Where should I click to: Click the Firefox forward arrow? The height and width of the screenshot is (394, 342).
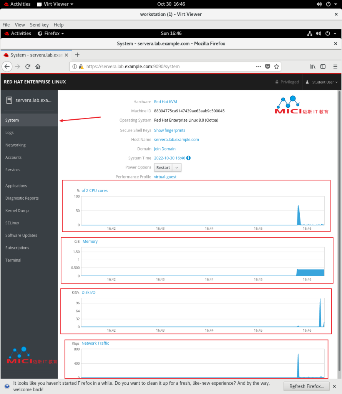[17, 67]
